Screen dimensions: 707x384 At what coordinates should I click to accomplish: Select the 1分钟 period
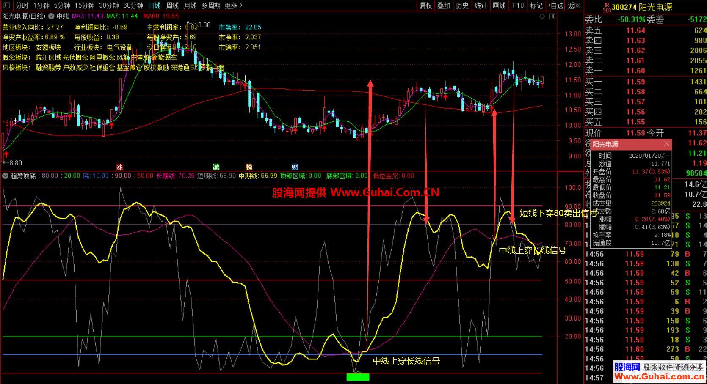click(41, 5)
